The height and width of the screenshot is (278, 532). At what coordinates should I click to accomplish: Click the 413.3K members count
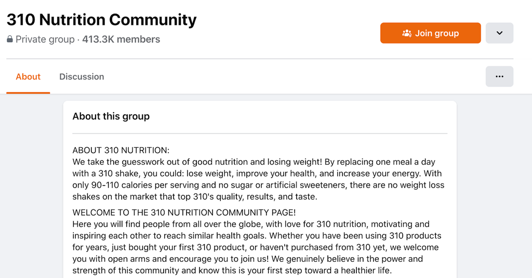(121, 39)
